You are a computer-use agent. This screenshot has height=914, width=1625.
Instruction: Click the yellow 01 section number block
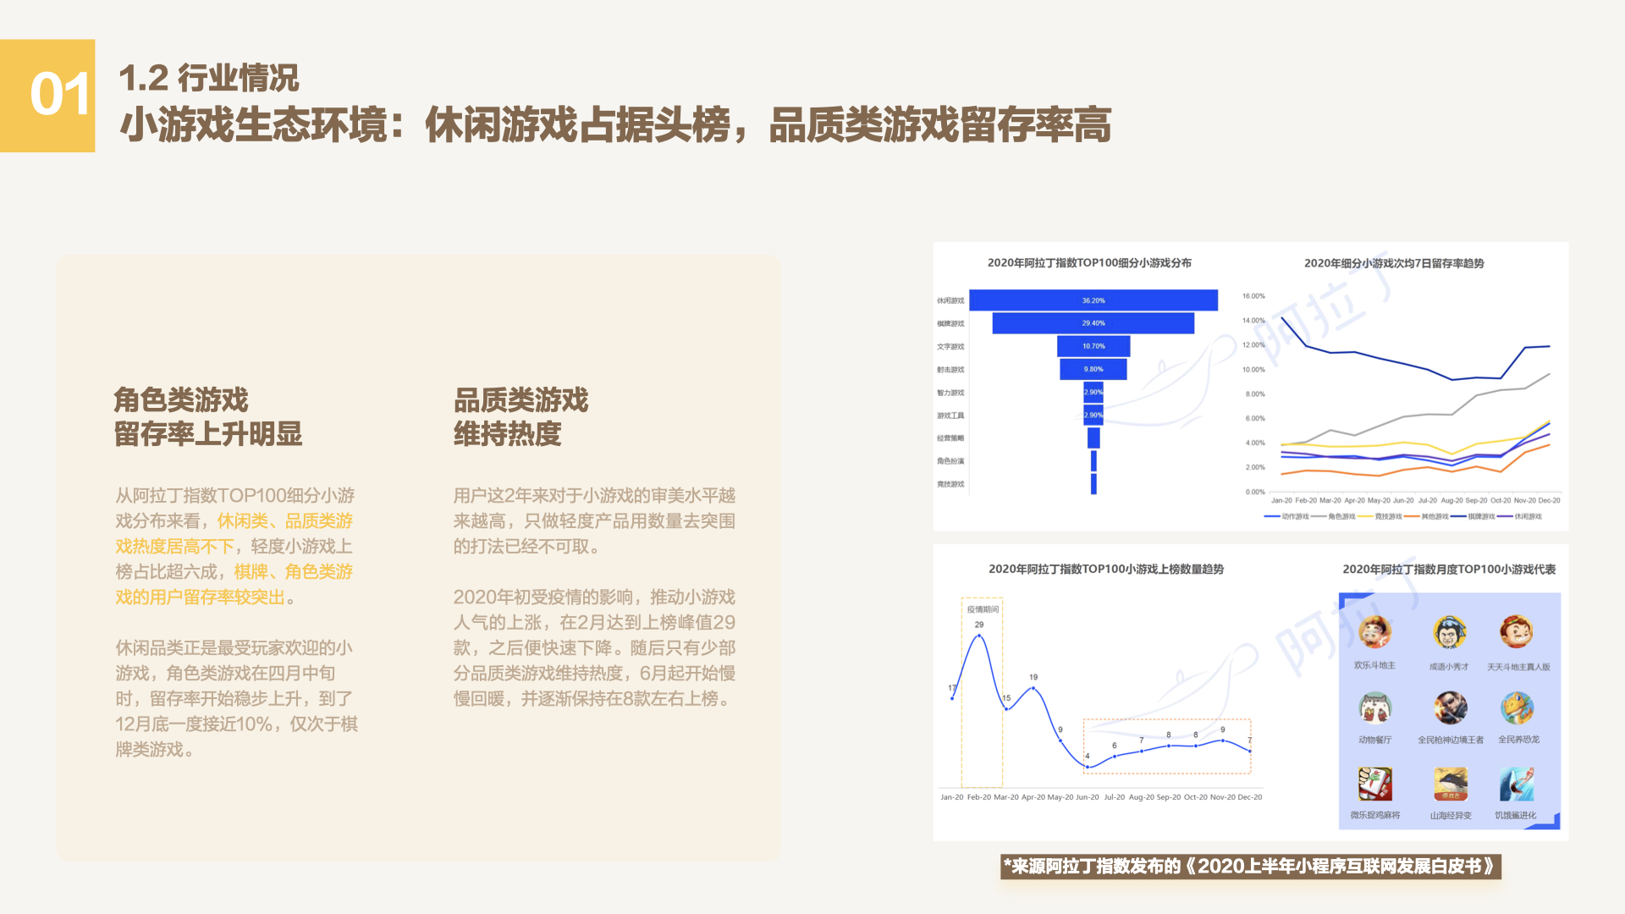tap(47, 96)
